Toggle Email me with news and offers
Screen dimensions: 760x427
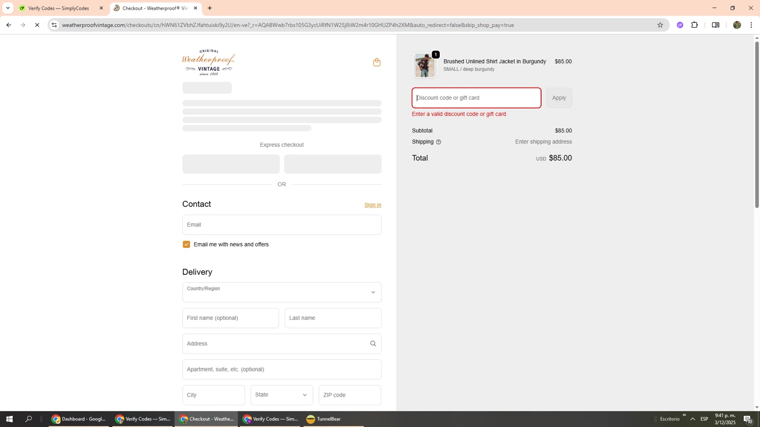(186, 244)
